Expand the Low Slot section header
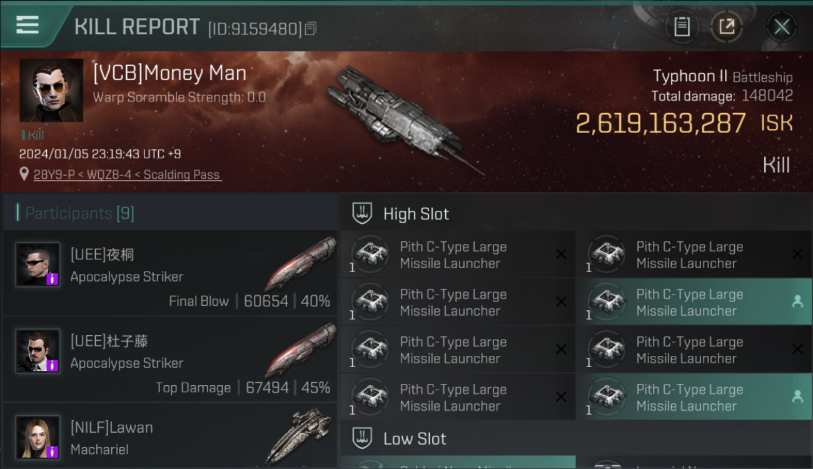Viewport: 813px width, 469px height. click(x=415, y=439)
